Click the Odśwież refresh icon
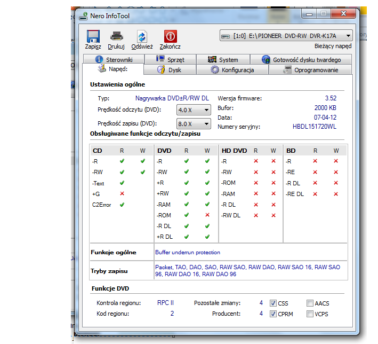Viewport: 378px width, 344px height. 142,37
